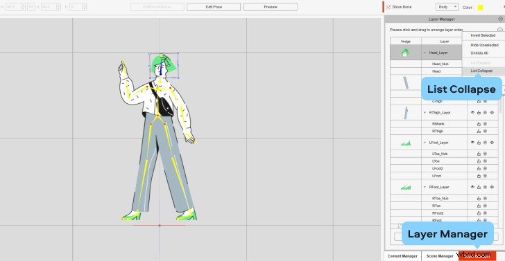Click the Layer Manager options circle-arrow button
This screenshot has width=505, height=261.
click(x=500, y=30)
